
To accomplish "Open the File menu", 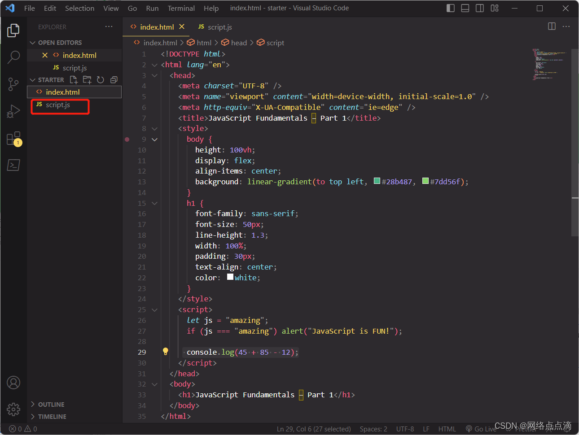I will [29, 8].
